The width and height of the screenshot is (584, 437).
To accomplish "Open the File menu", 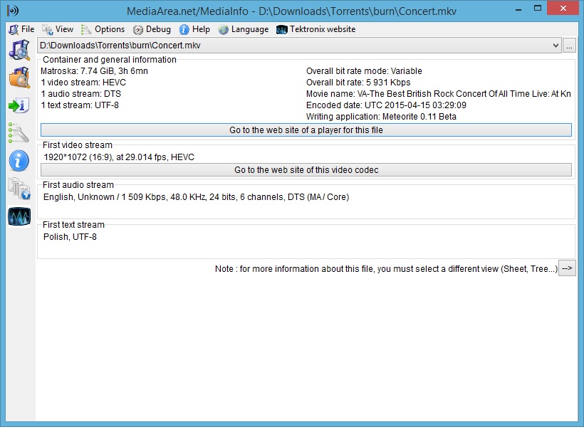I will [x=21, y=29].
